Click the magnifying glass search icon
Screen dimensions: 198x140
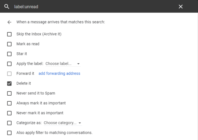7,6
